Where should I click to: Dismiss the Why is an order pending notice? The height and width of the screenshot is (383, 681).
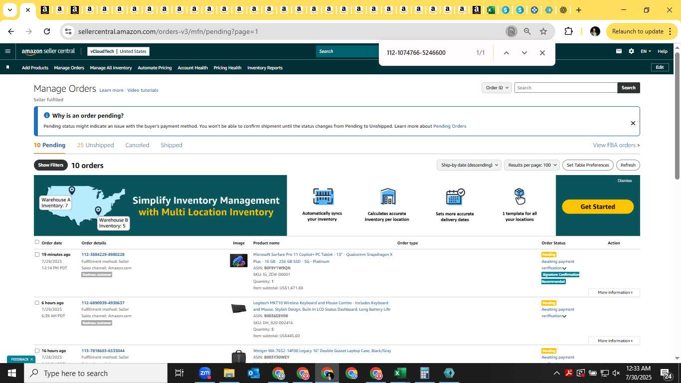tap(633, 123)
